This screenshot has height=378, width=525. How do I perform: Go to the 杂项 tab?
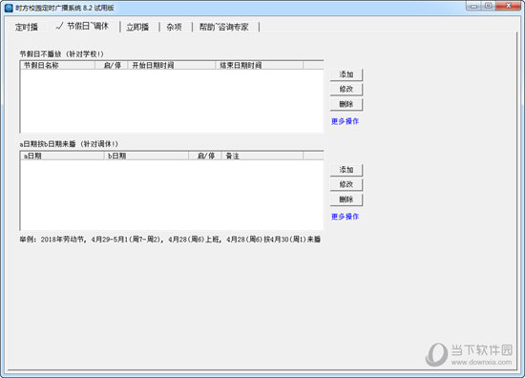pos(174,27)
